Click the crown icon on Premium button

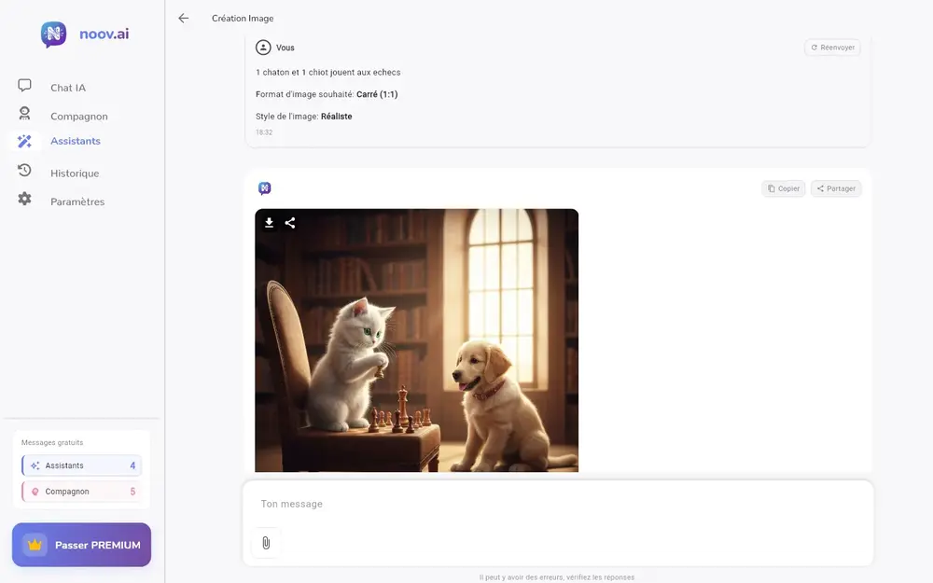coord(35,545)
